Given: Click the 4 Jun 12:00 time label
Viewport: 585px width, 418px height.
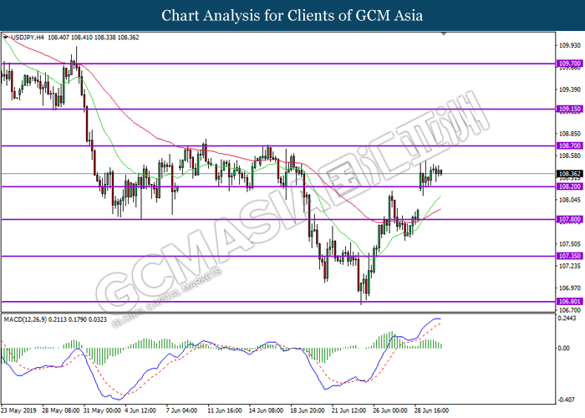Looking at the screenshot, I should (x=140, y=410).
